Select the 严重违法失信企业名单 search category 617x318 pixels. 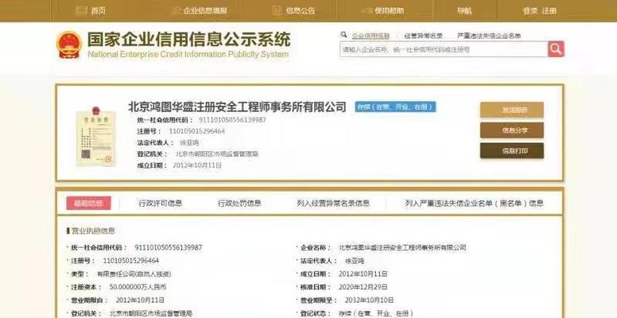489,36
